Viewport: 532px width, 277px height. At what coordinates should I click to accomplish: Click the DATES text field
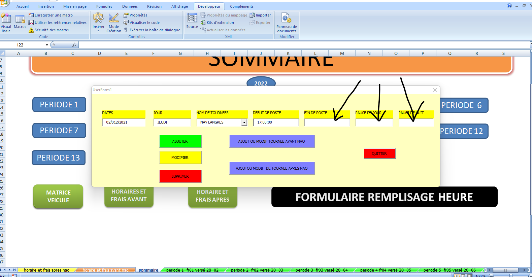click(124, 122)
